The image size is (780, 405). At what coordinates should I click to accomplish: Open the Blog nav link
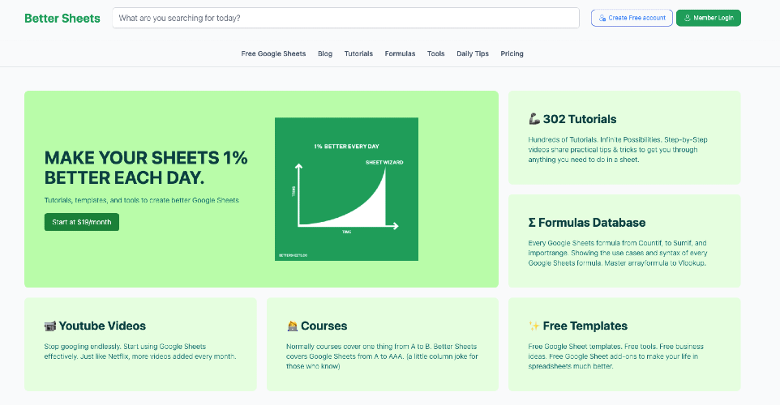(325, 53)
